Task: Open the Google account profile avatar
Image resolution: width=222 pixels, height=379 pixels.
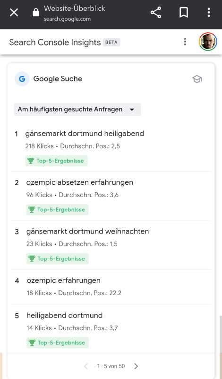Action: click(x=208, y=42)
